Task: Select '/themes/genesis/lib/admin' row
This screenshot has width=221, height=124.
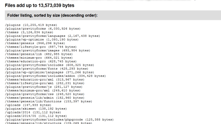Action: click(x=45, y=98)
